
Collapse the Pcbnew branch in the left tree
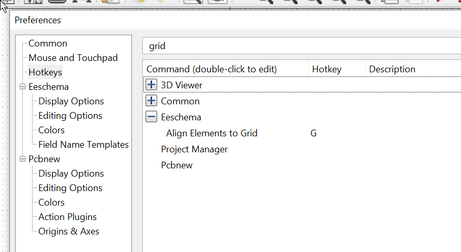23,159
